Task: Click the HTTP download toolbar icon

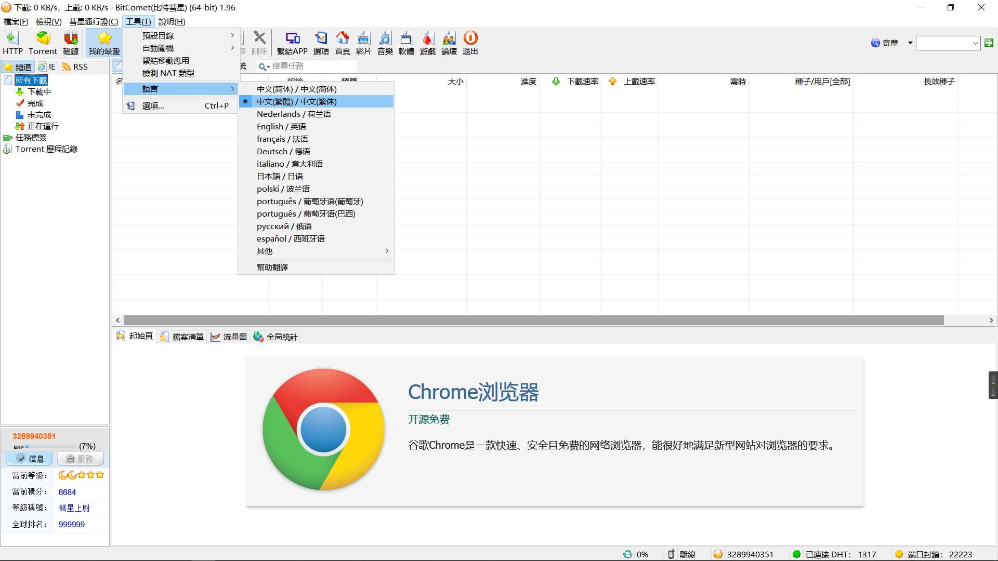Action: tap(12, 38)
